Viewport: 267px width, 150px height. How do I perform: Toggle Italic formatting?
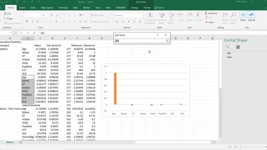pyautogui.click(x=33, y=21)
